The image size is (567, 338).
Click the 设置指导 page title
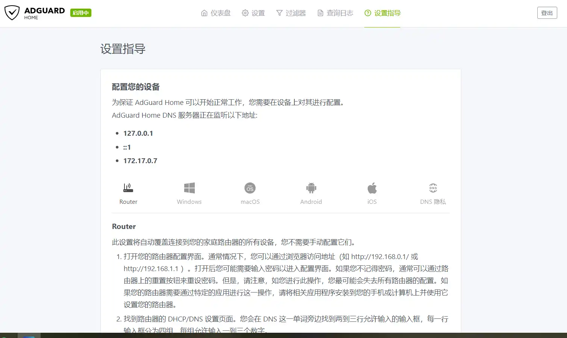tap(123, 49)
